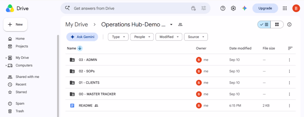Launch Gemini sparkle icon in header
The height and width of the screenshot is (117, 304).
(244, 8)
